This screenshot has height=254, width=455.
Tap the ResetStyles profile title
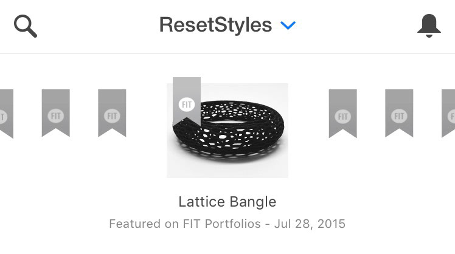(x=215, y=25)
